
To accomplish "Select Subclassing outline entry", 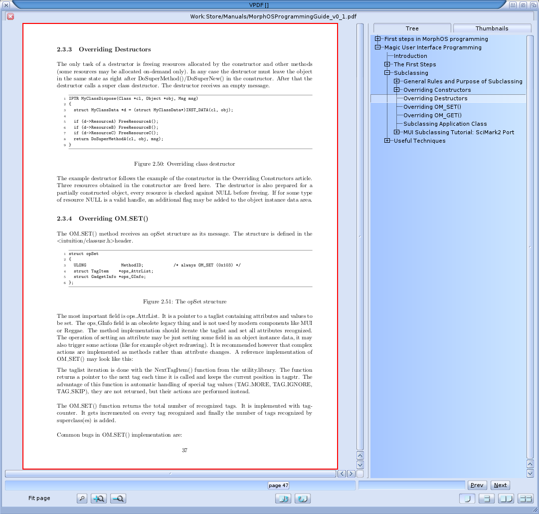I will (411, 73).
